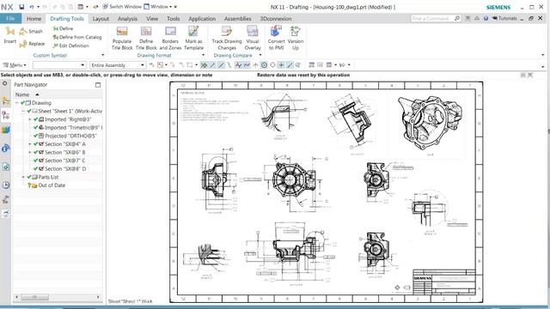Open Track Drawing Changes
Viewport: 550px width, 309px height.
tap(227, 38)
